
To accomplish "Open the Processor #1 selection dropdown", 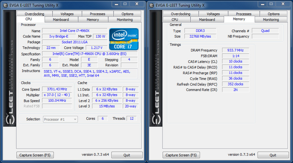I will (x=60, y=119).
